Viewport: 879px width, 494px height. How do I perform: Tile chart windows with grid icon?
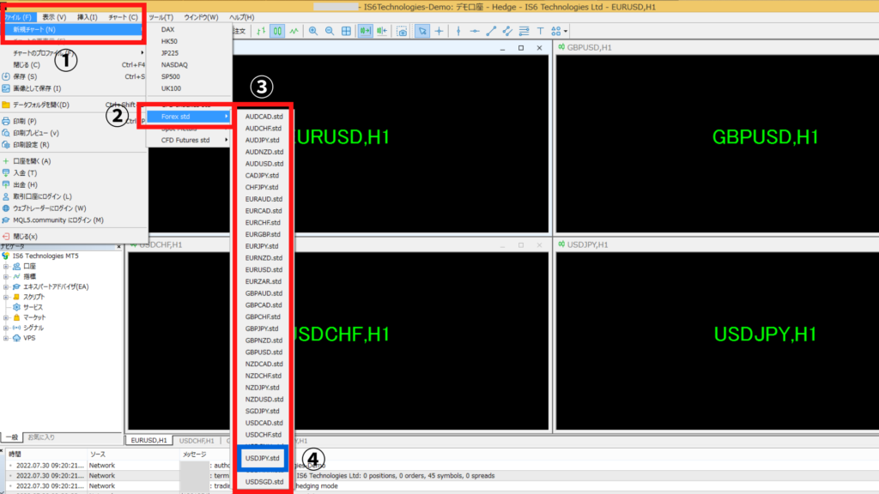click(x=347, y=32)
